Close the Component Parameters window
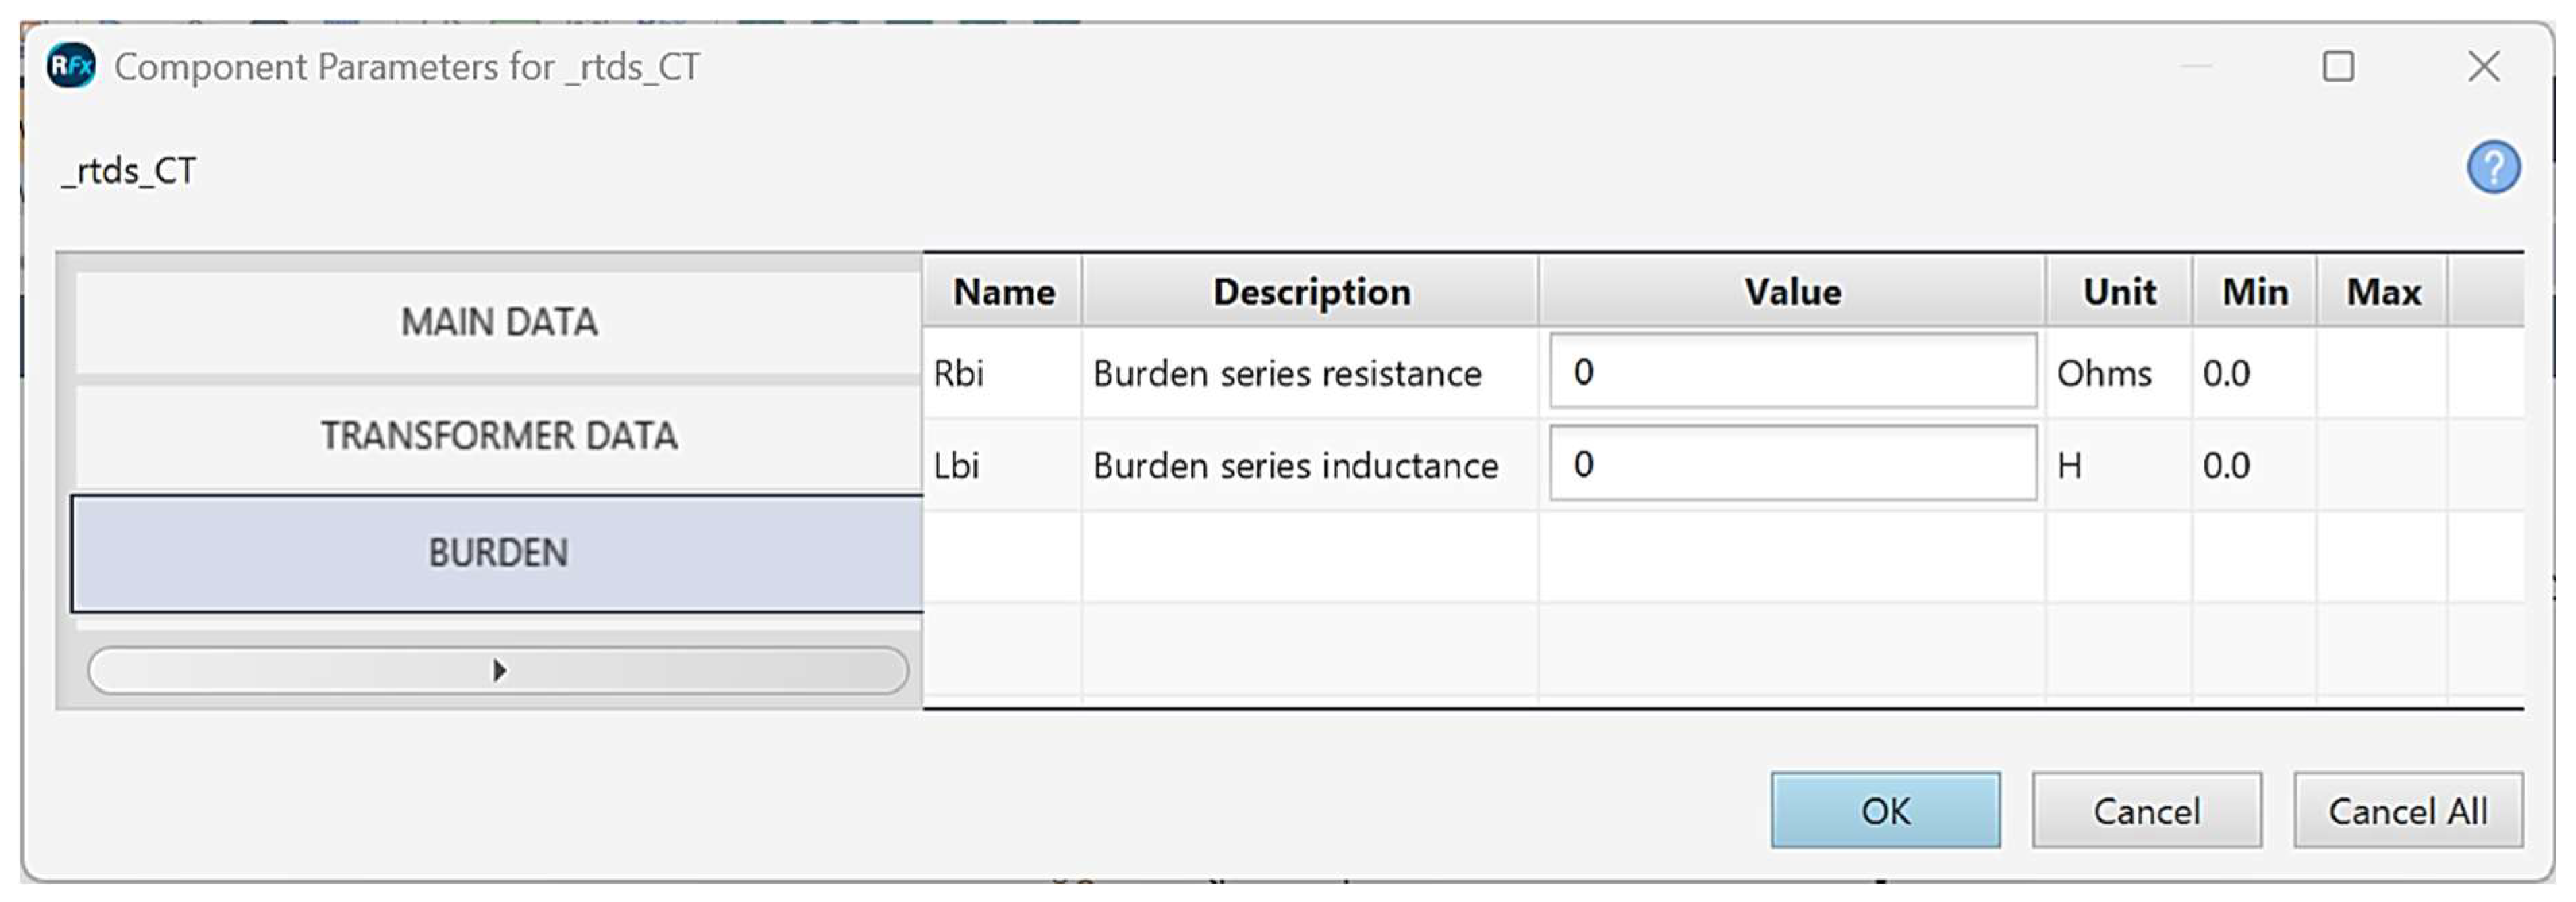Viewport: 2576px width, 902px height. point(2483,67)
